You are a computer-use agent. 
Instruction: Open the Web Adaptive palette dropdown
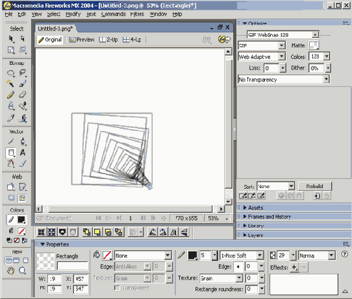[262, 56]
